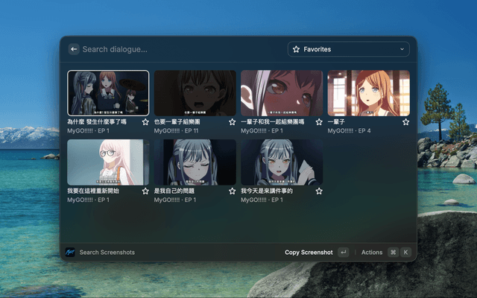Toggle favorite star for 一輩子和我一起組樂團嗎

(319, 122)
